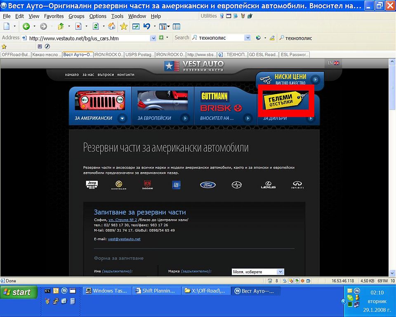The width and height of the screenshot is (396, 317).
Task: Click the Refresh page icon
Action: coord(96,26)
